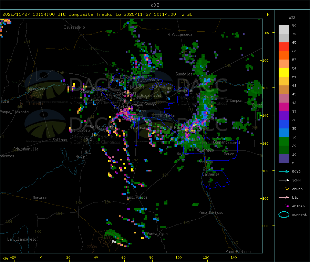Click the Pampa_Diamante map label
The image size is (310, 262).
point(14,112)
